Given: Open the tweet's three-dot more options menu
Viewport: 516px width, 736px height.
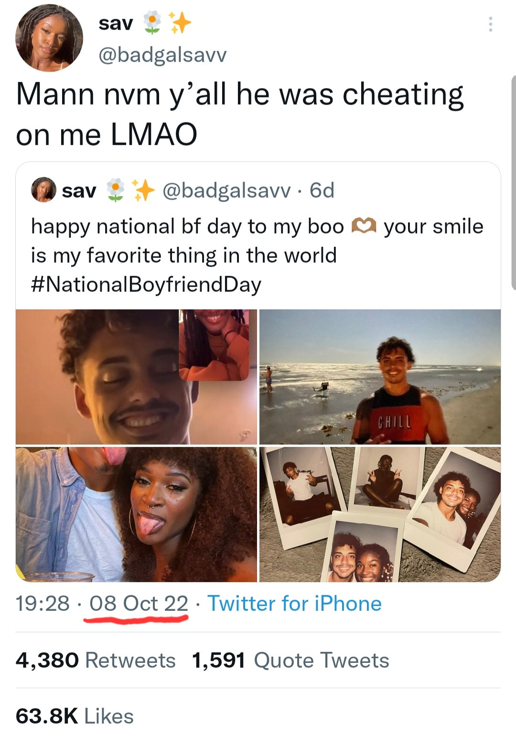Looking at the screenshot, I should point(490,24).
